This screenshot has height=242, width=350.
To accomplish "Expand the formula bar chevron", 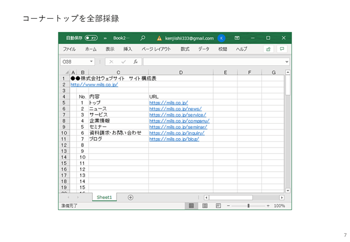I will [x=287, y=62].
